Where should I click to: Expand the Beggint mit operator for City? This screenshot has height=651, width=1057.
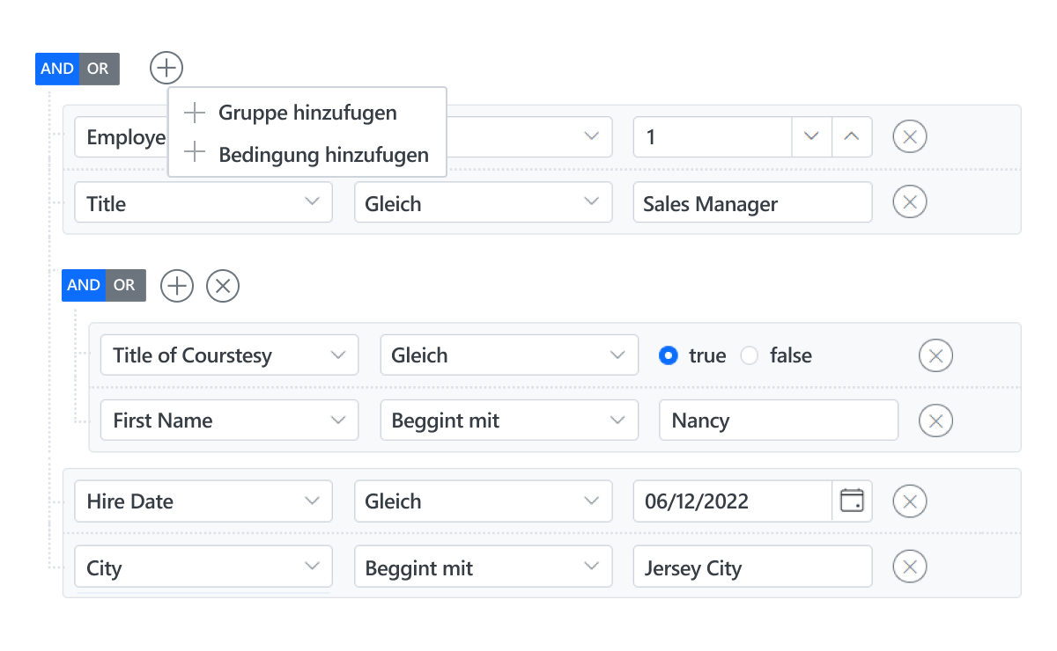(x=483, y=567)
